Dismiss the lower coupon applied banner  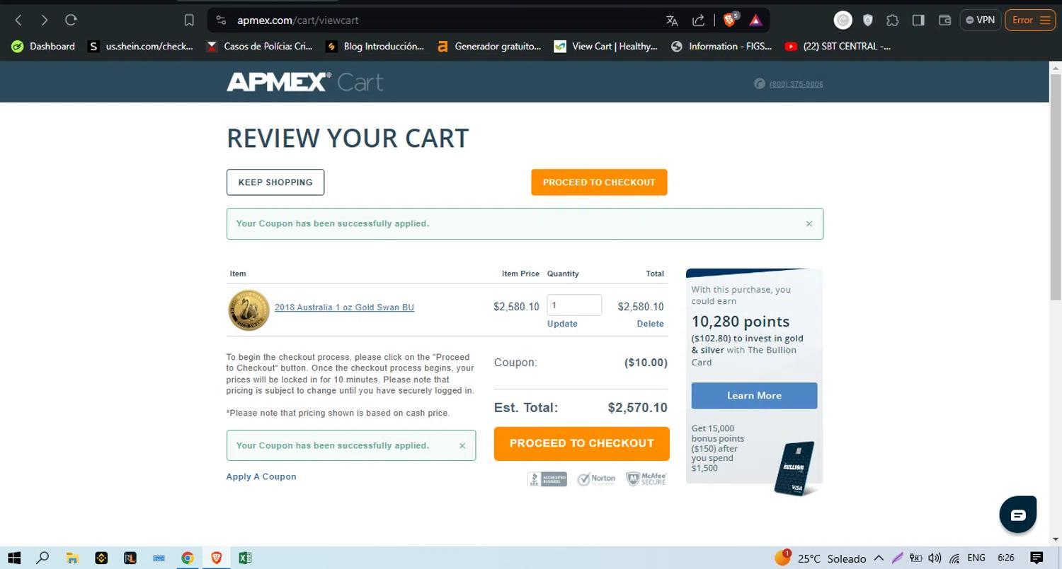coord(462,446)
